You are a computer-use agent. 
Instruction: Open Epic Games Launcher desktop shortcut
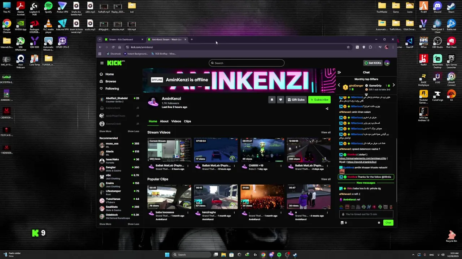tap(451, 61)
